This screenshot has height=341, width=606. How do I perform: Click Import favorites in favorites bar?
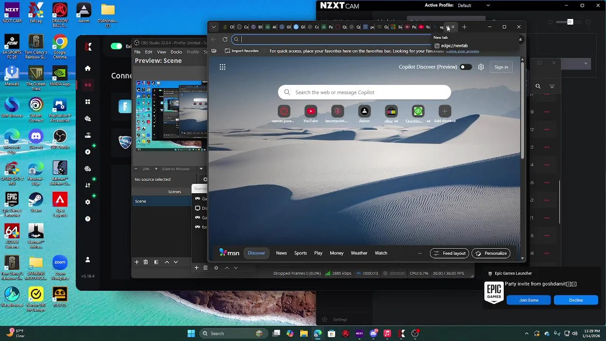(x=242, y=51)
